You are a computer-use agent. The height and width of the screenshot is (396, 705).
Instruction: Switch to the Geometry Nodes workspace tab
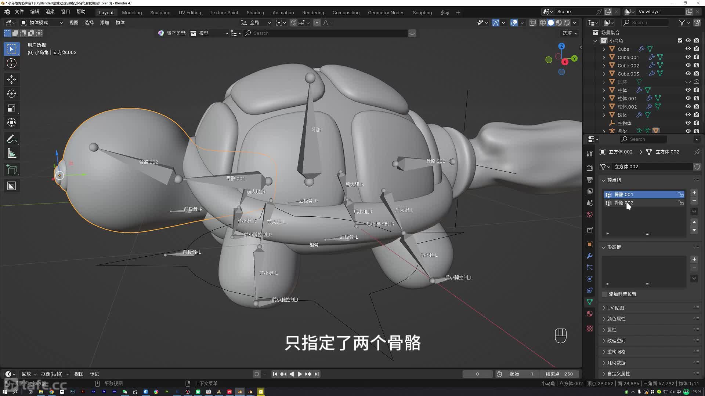pyautogui.click(x=386, y=12)
